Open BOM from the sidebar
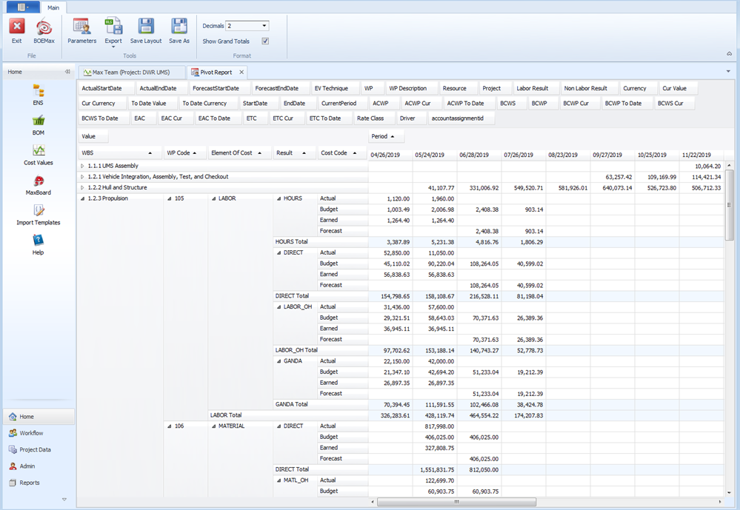 tap(39, 121)
